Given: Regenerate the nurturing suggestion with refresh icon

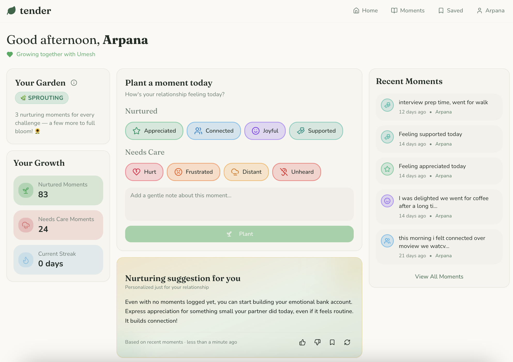Looking at the screenshot, I should [347, 342].
